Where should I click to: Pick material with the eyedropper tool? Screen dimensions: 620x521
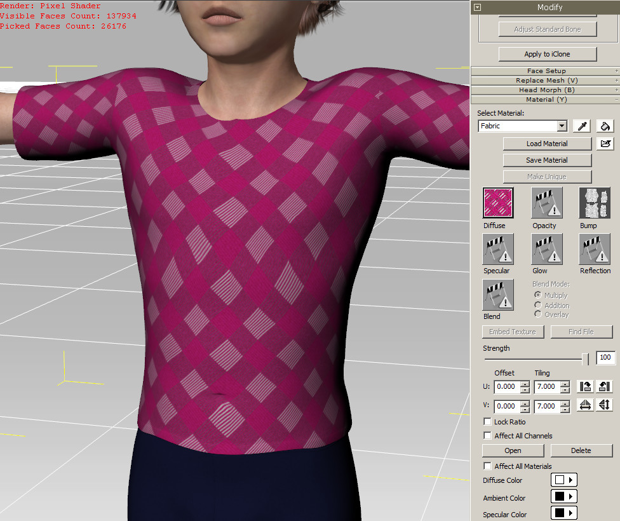(x=582, y=126)
